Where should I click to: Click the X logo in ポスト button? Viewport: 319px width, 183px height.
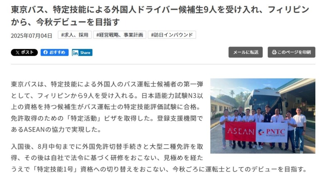tap(17, 52)
